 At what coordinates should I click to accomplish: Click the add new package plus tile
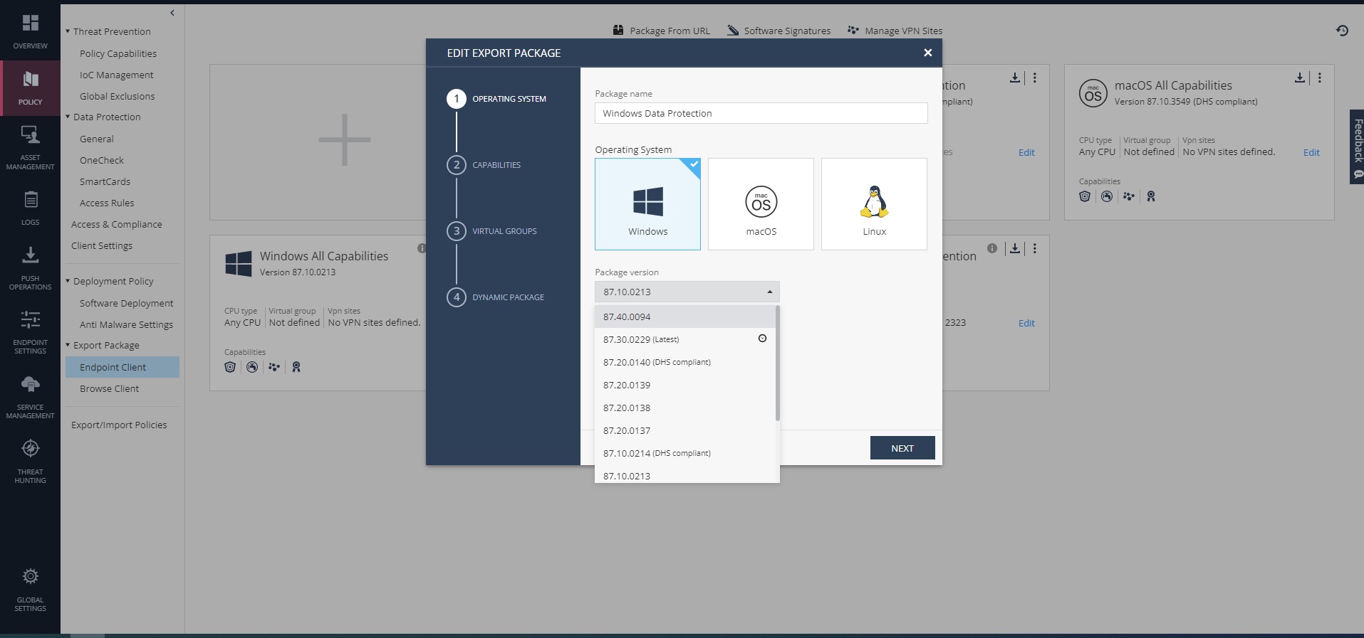344,139
